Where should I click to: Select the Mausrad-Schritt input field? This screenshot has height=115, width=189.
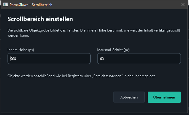point(139,59)
